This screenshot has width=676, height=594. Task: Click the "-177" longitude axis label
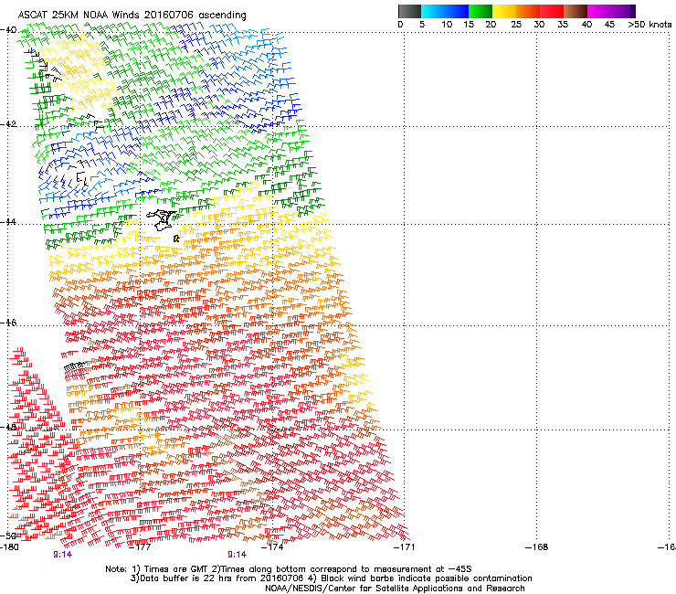pos(140,547)
